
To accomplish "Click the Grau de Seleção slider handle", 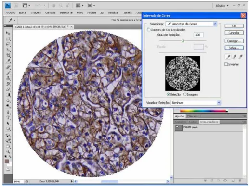I will [x=183, y=41].
